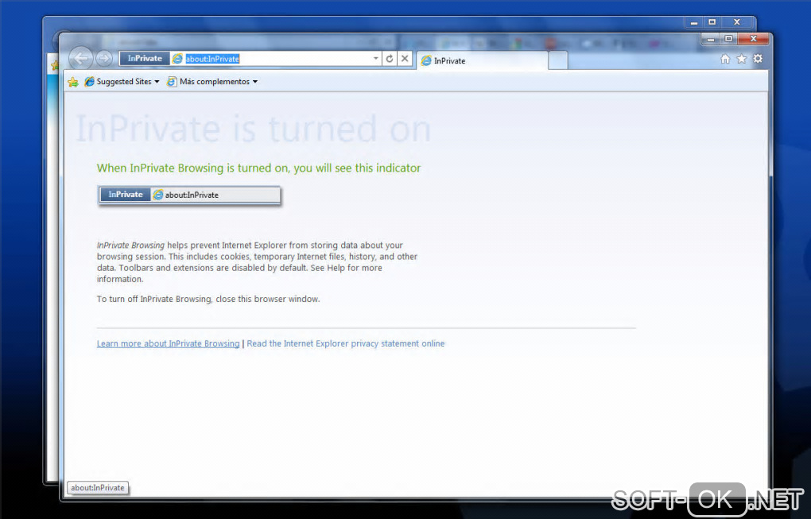The width and height of the screenshot is (811, 519).
Task: Go back with the Back arrow button
Action: (x=80, y=58)
